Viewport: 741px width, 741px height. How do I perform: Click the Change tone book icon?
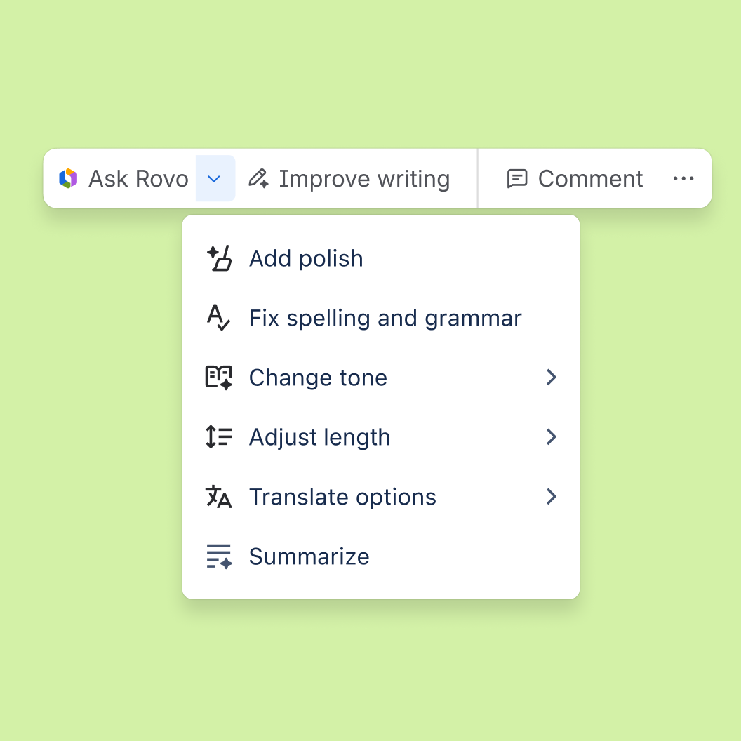click(219, 377)
